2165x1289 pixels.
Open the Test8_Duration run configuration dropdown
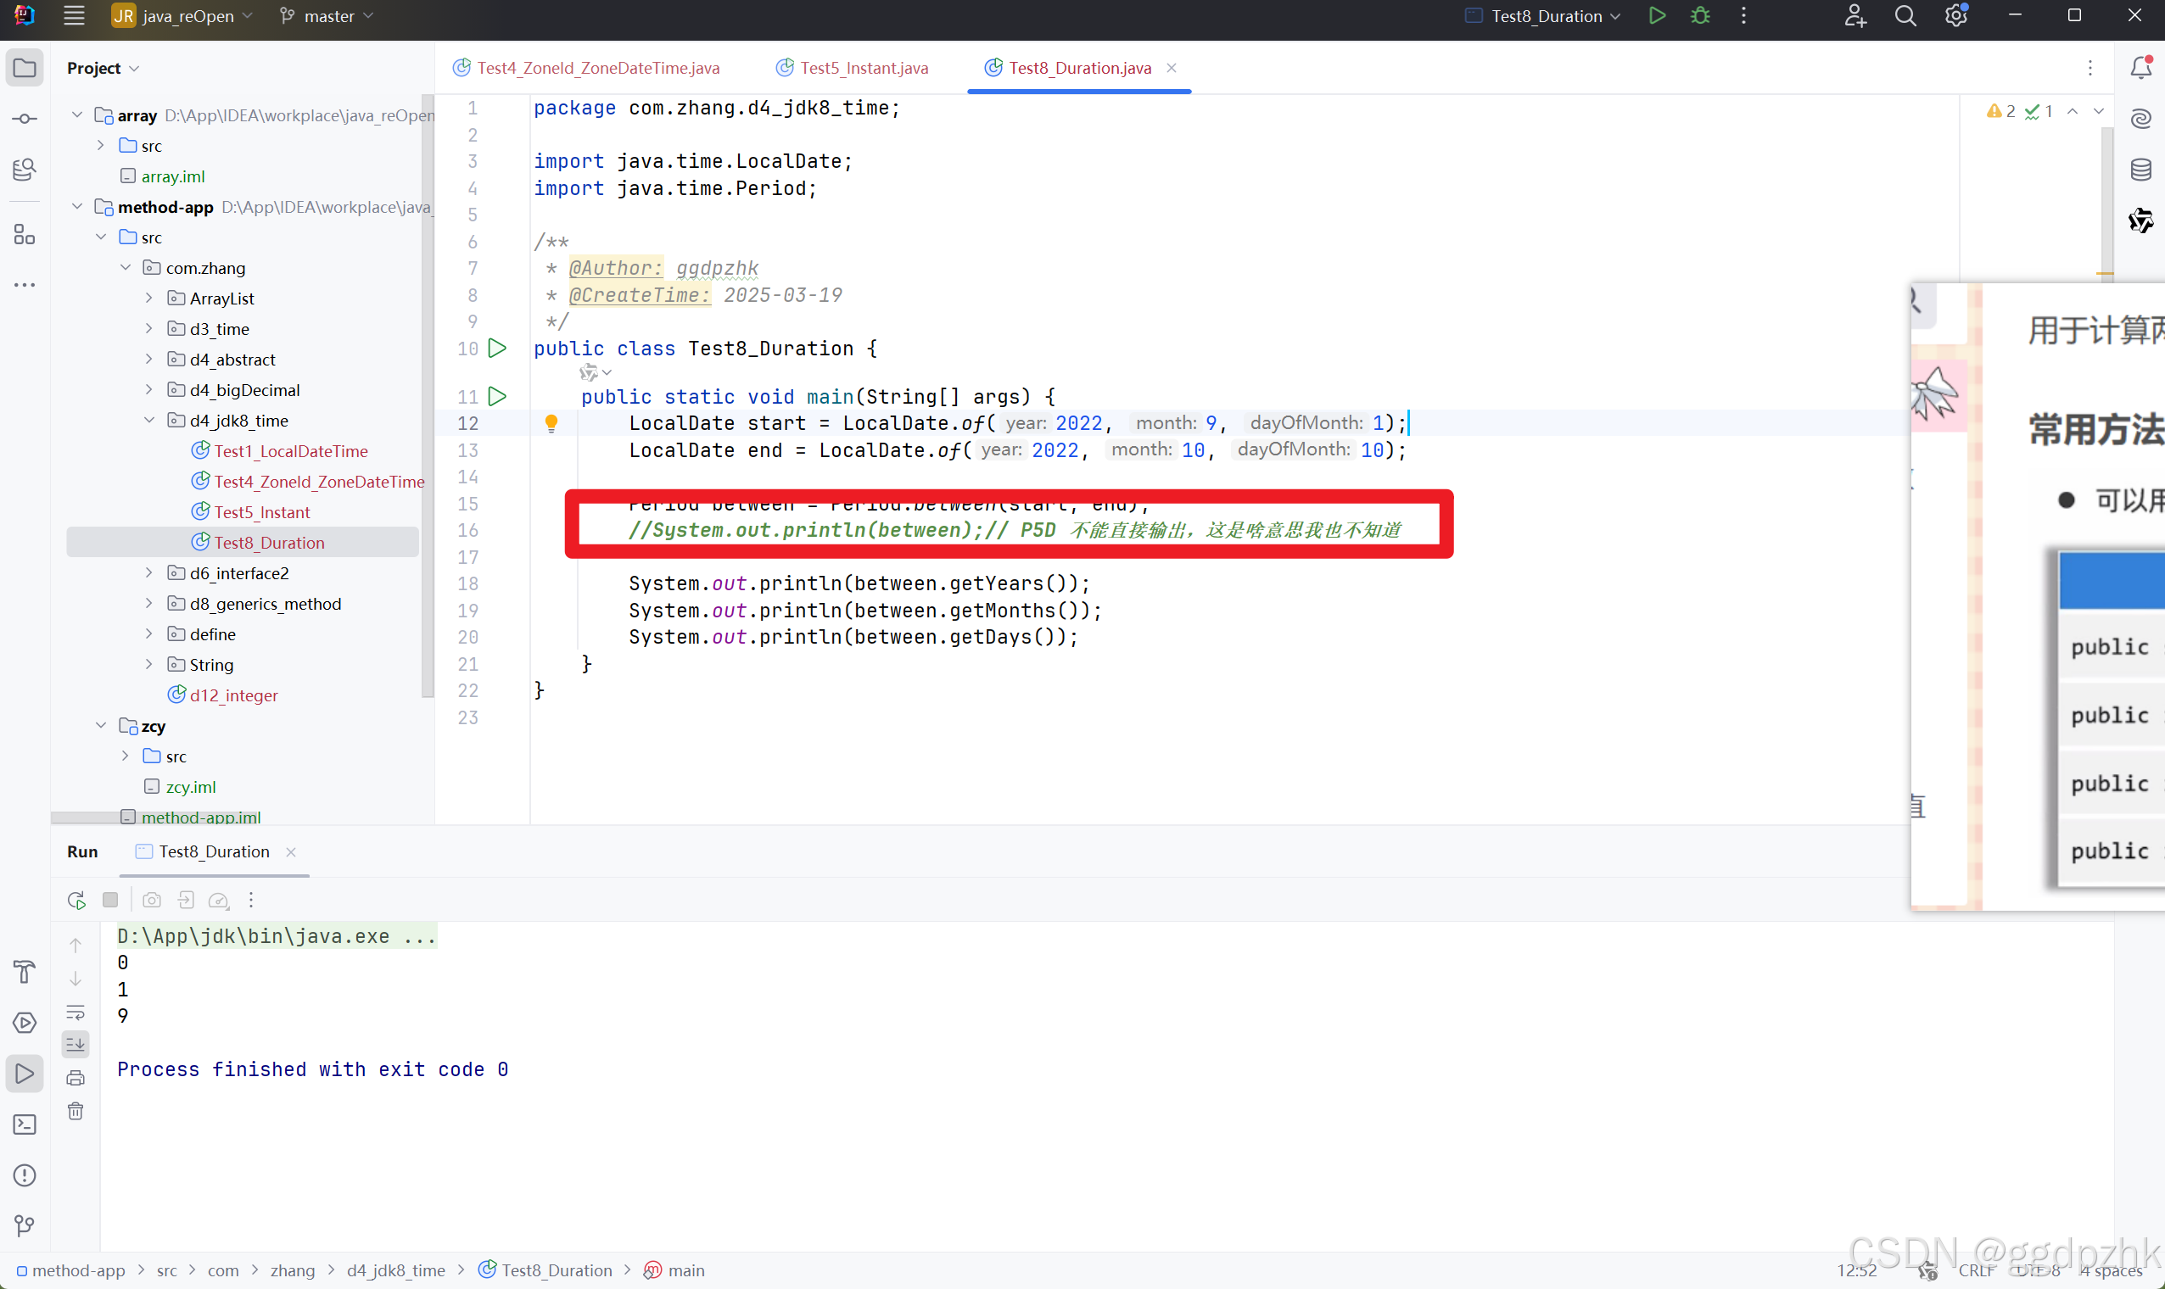coord(1542,14)
